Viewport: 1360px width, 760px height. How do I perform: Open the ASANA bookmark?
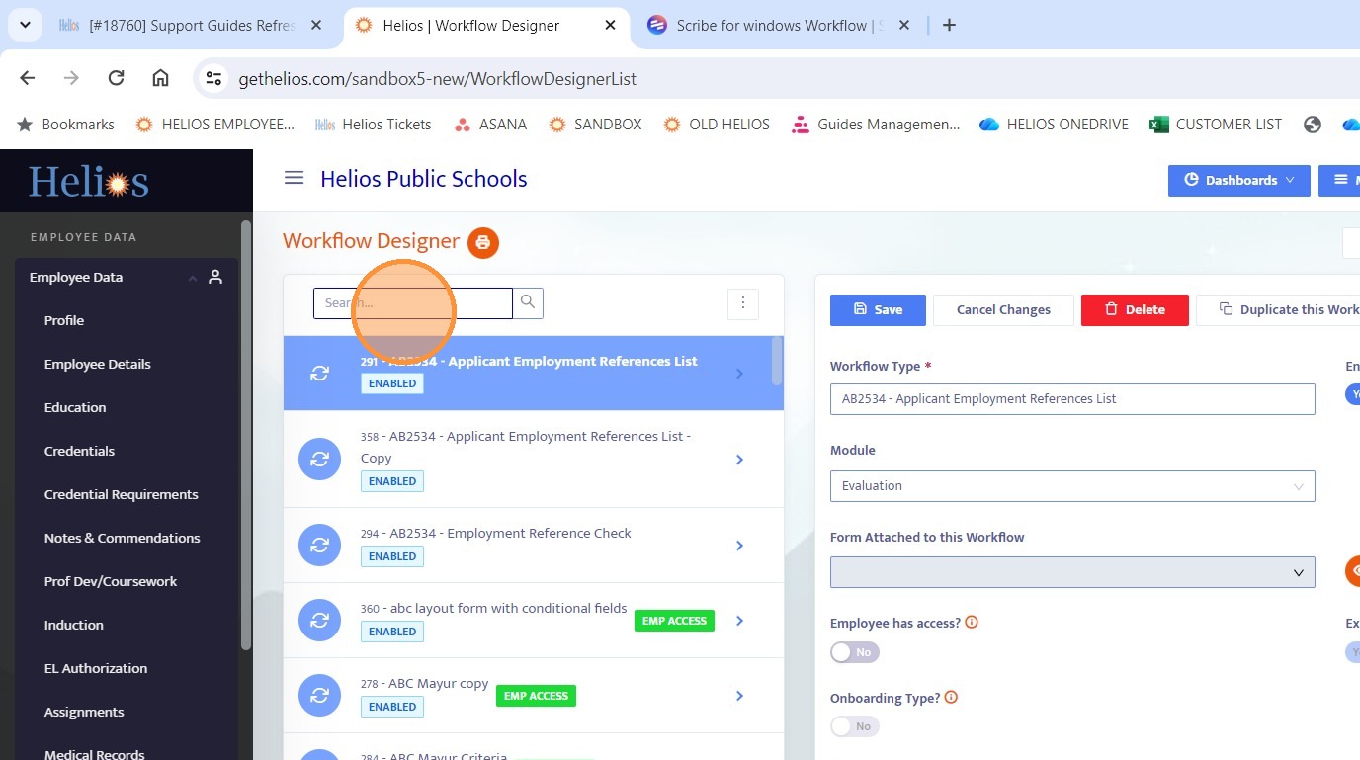pyautogui.click(x=490, y=125)
